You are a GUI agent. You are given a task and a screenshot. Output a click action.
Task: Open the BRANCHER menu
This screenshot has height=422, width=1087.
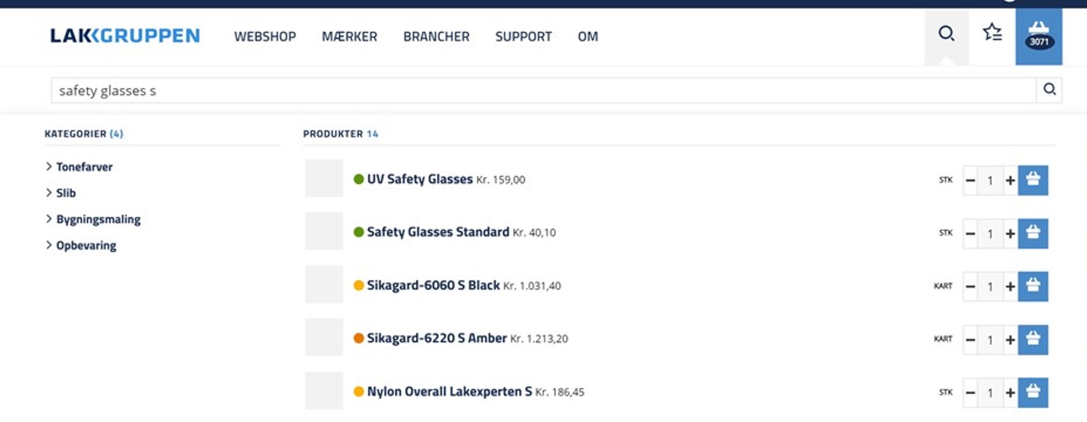pyautogui.click(x=436, y=36)
